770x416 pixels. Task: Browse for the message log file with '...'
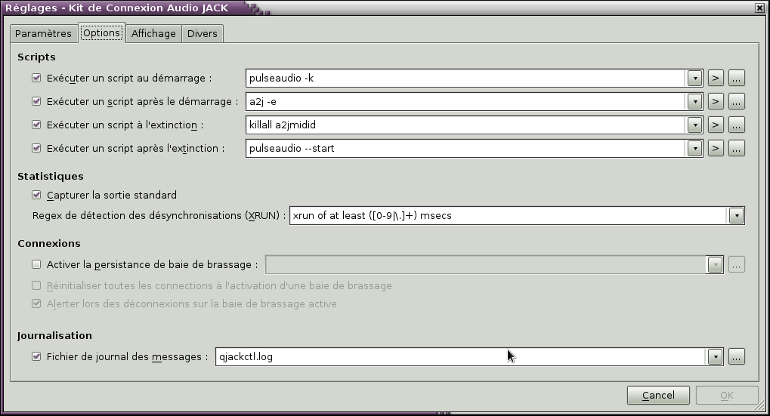click(738, 356)
